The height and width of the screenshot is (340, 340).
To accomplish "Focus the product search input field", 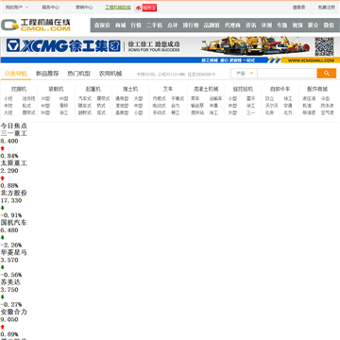I will pos(287,74).
